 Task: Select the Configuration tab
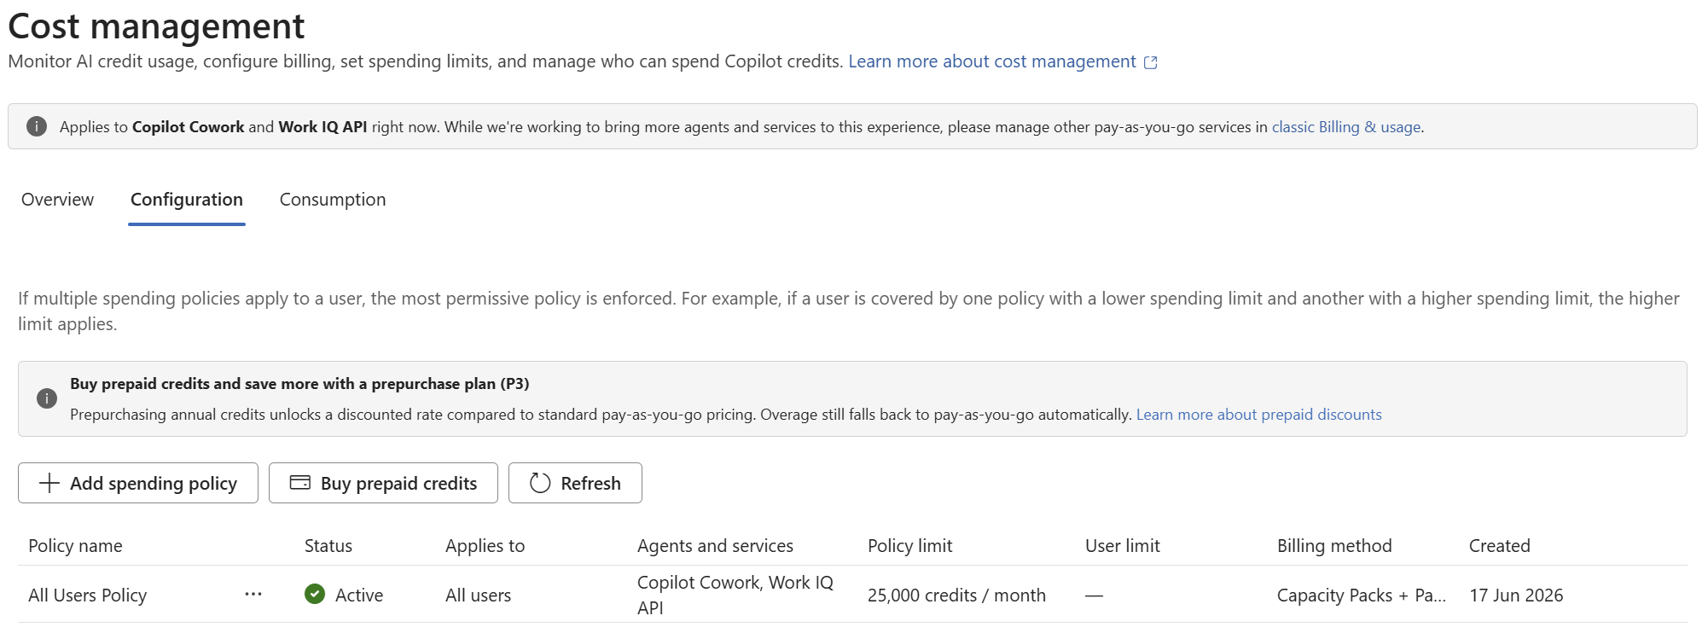tap(187, 200)
